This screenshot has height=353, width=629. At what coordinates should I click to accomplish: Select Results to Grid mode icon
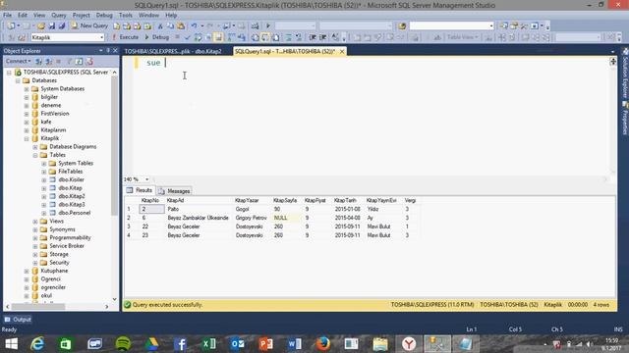point(265,37)
